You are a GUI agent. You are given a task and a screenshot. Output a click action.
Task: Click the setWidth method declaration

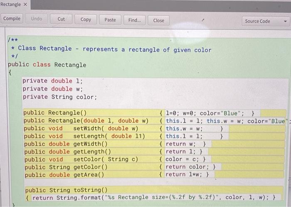[81, 128]
